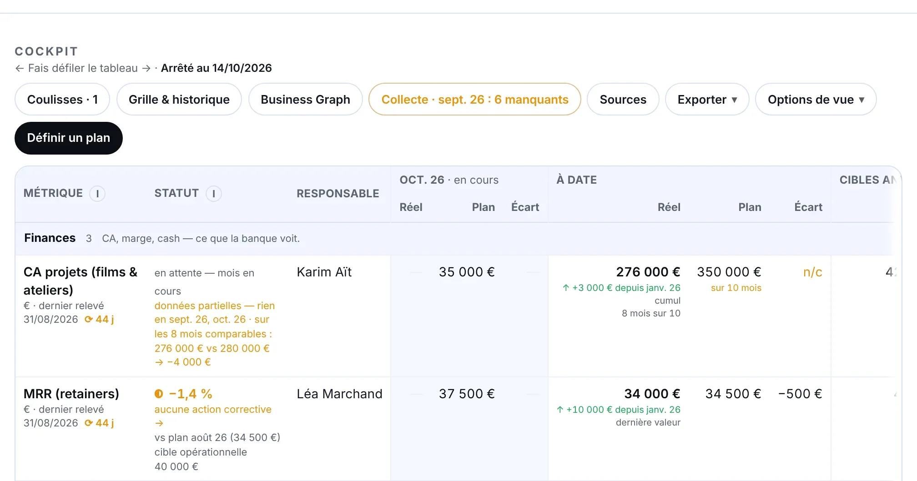The height and width of the screenshot is (481, 917).
Task: Click the 34 000 € à date réel value
Action: [652, 394]
